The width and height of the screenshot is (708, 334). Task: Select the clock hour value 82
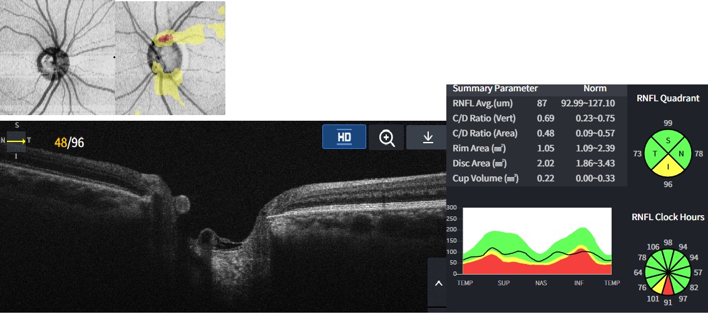point(694,288)
